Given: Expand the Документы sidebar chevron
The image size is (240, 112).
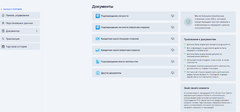Looking at the screenshot, I should 37,31.
